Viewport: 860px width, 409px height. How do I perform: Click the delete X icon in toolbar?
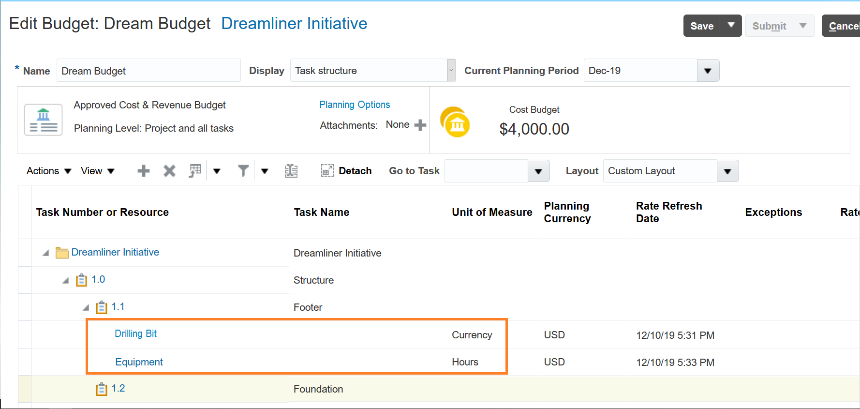(x=169, y=171)
